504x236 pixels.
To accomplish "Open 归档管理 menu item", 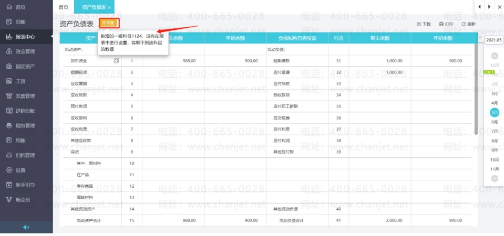I will click(x=26, y=155).
